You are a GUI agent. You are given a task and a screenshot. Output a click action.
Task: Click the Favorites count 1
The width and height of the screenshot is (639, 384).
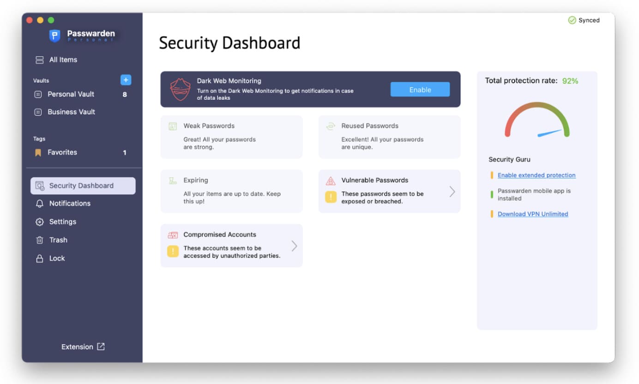point(125,153)
